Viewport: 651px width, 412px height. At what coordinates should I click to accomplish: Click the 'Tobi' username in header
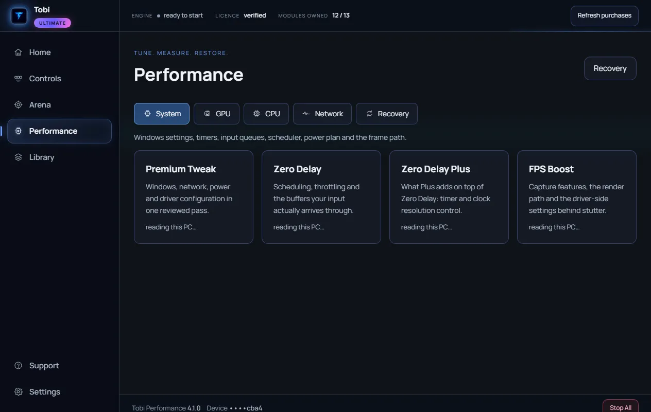coord(42,10)
